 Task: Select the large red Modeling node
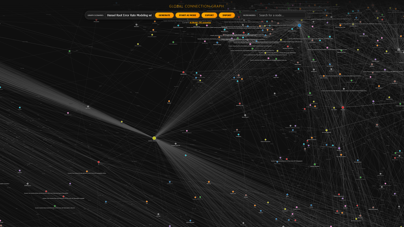[x=343, y=107]
